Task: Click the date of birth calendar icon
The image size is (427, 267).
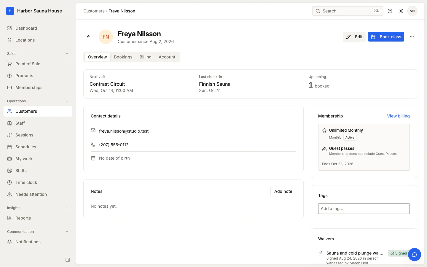Action: point(93,158)
